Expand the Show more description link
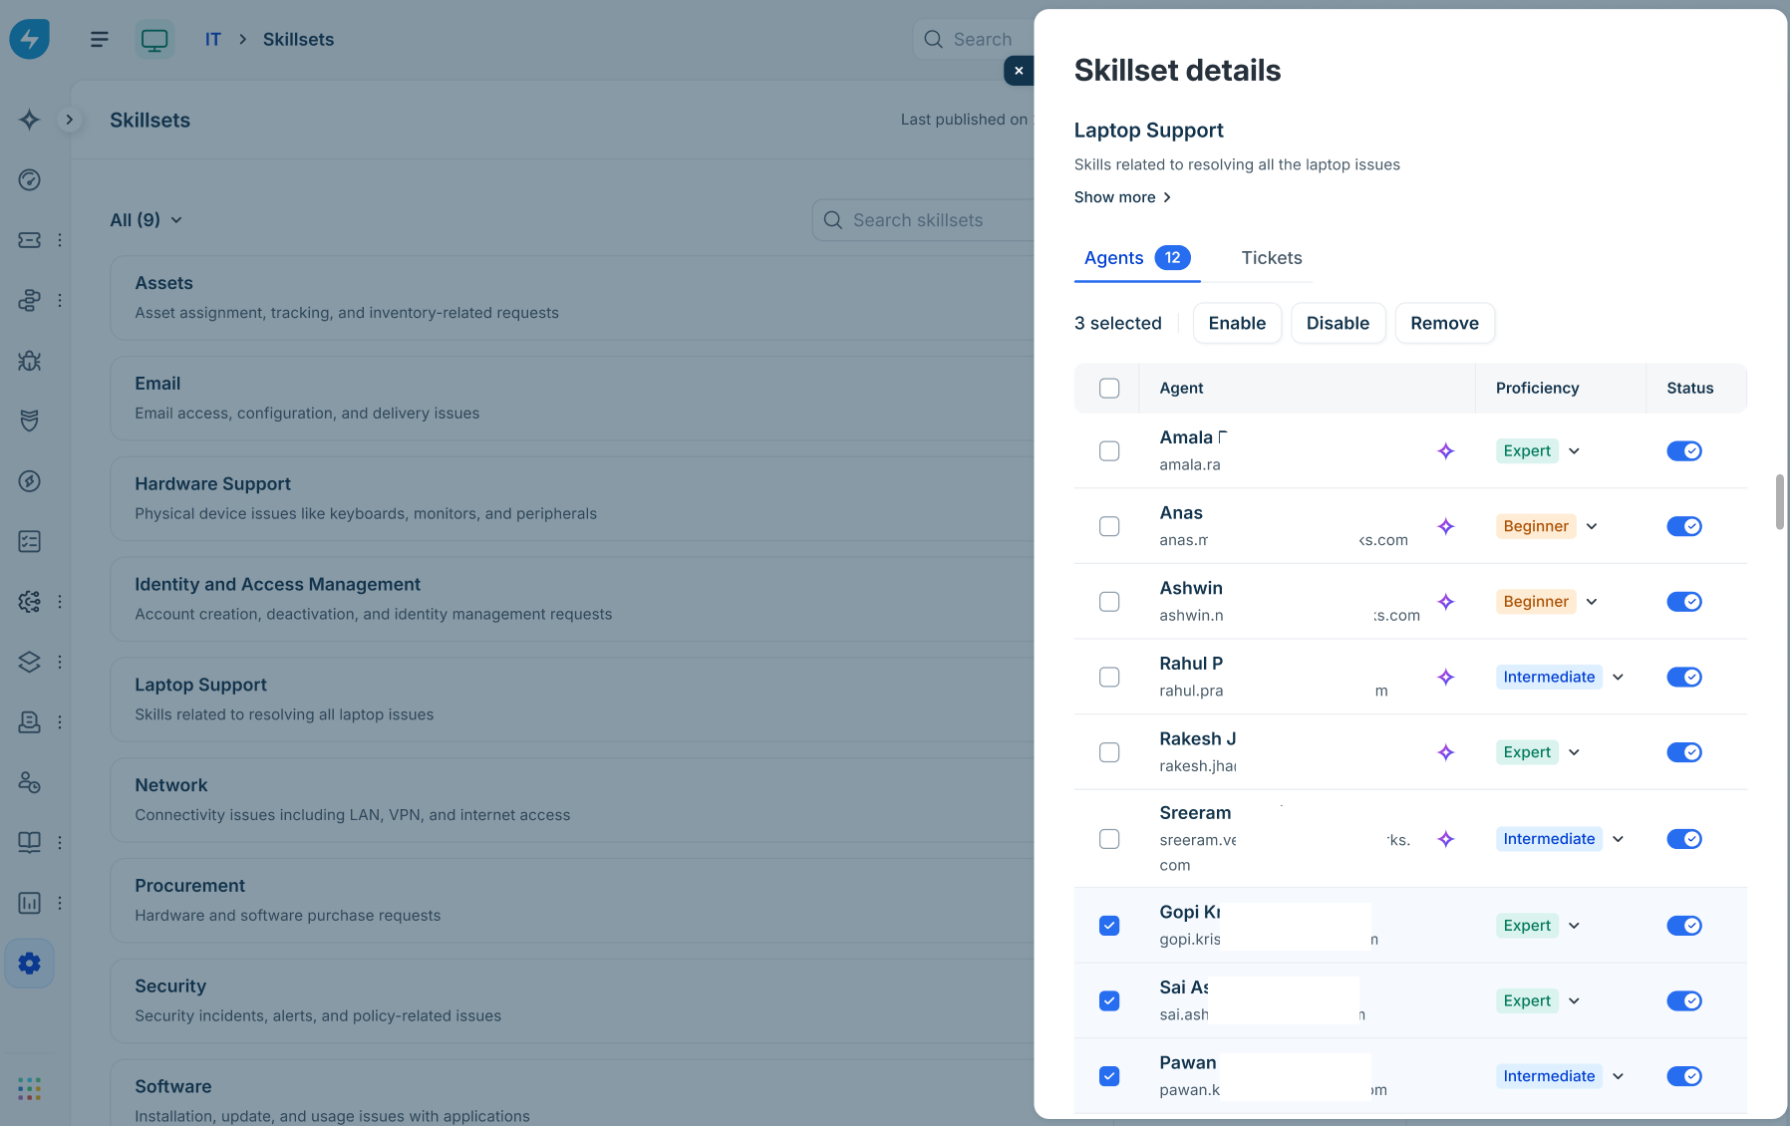1790x1126 pixels. [1123, 197]
